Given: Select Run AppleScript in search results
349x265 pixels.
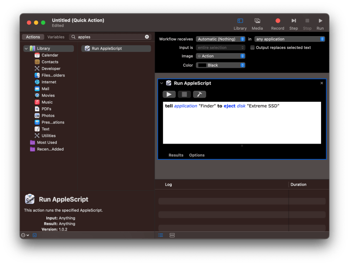Looking at the screenshot, I should pos(116,48).
